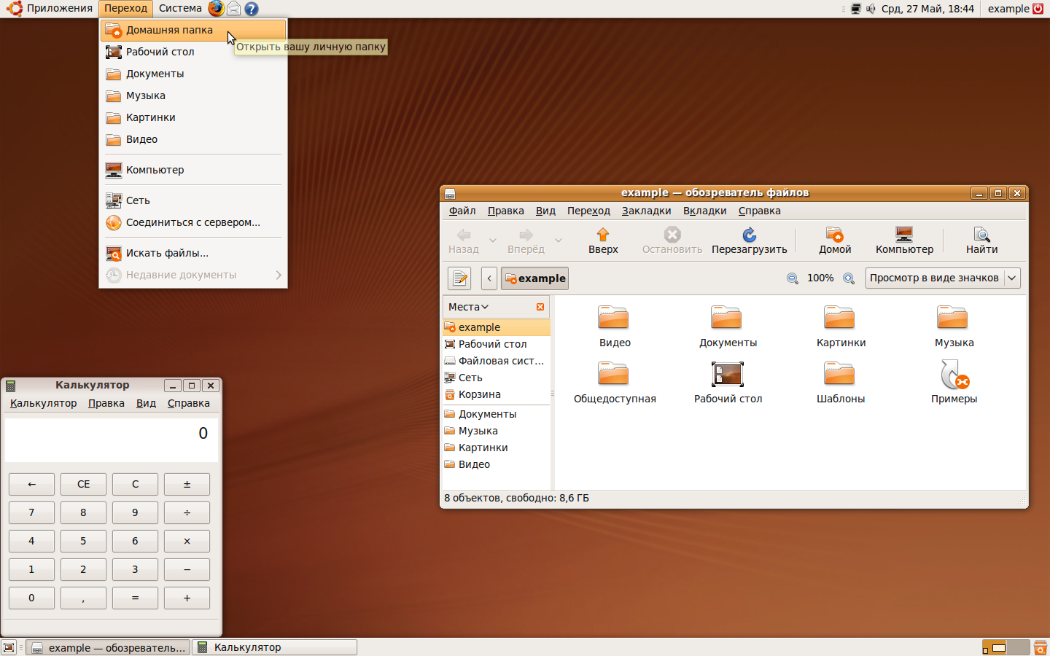Open Компьютер using its toolbar icon
Screen dimensions: 1050x656
904,241
